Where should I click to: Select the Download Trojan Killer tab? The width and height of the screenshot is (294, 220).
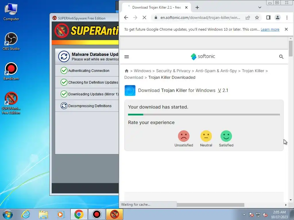click(x=156, y=7)
